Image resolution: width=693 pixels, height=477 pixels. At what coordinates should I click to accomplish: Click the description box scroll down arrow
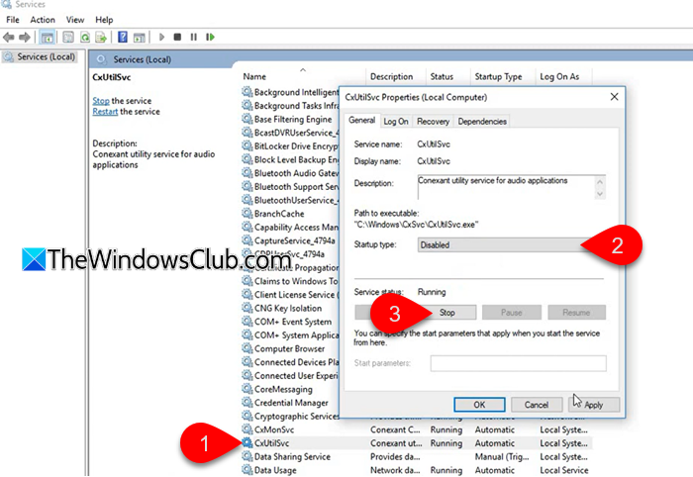point(600,194)
